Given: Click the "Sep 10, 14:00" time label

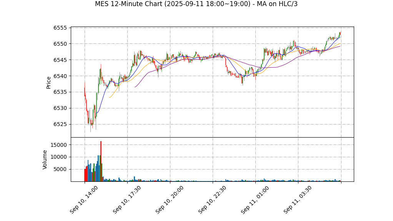Looking at the screenshot, I should (x=84, y=200).
